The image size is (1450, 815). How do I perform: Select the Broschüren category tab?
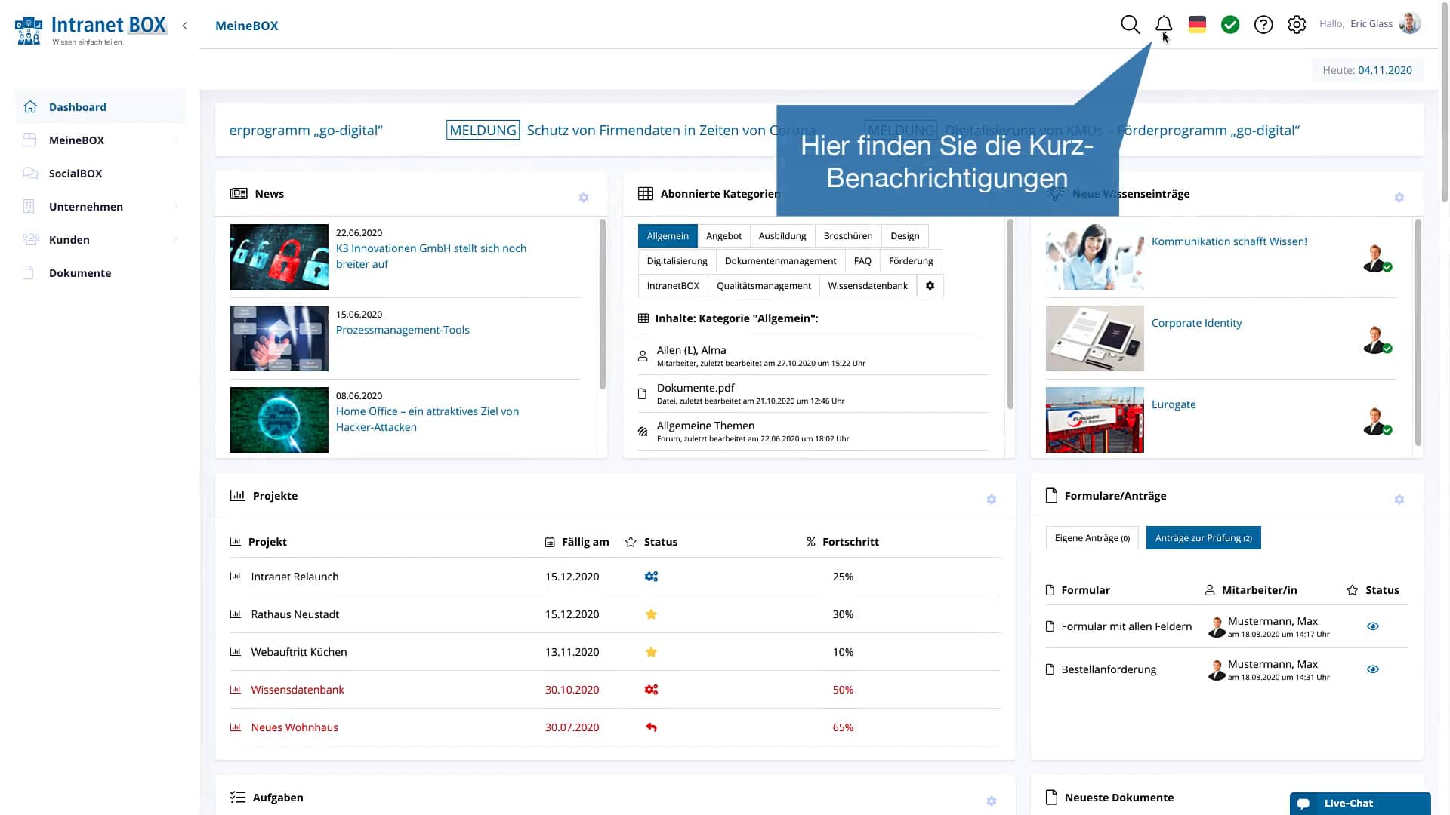pos(848,235)
